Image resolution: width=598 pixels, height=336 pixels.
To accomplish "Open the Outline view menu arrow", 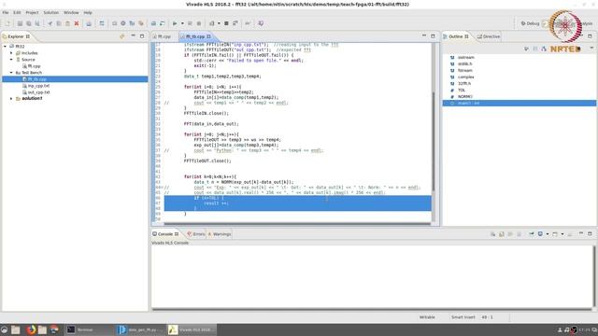I will coord(591,48).
